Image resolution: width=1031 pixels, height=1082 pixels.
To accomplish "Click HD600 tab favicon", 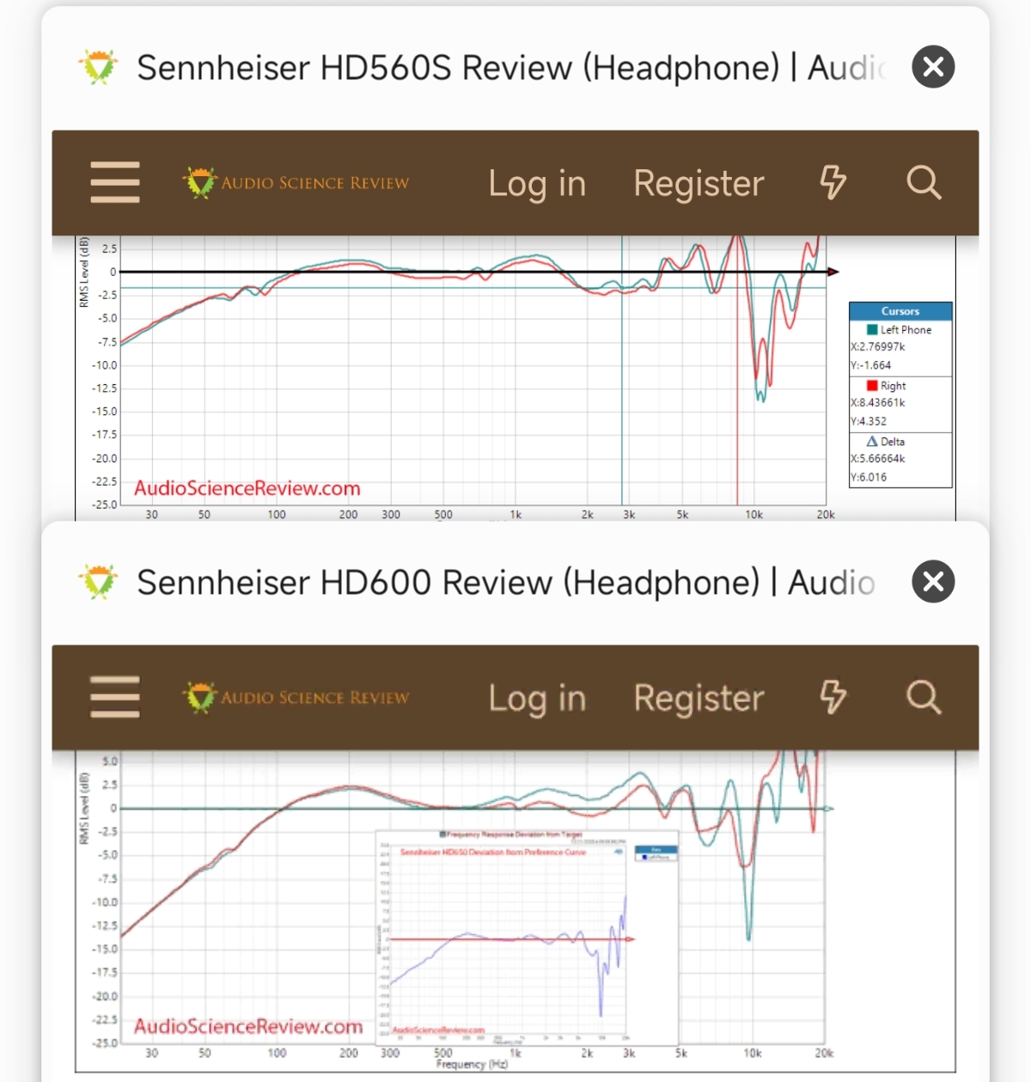I will click(99, 582).
